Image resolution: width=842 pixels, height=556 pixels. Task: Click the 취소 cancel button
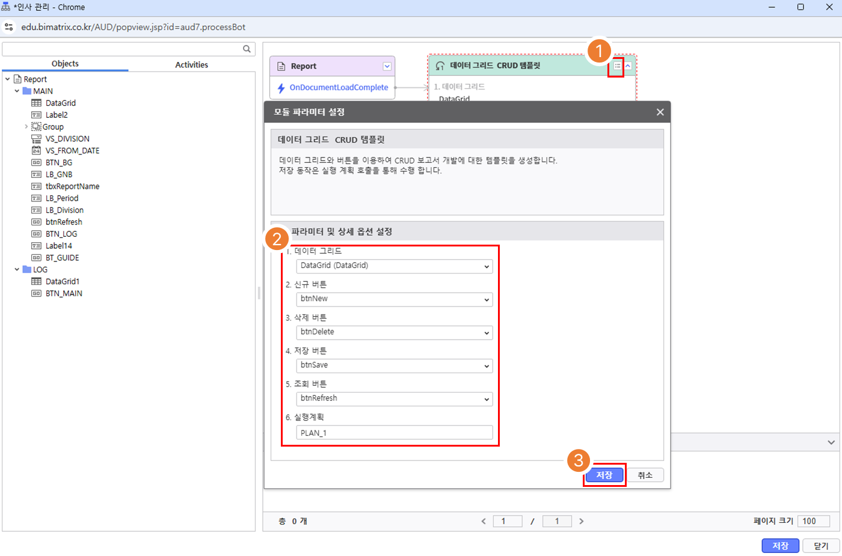[x=645, y=475]
